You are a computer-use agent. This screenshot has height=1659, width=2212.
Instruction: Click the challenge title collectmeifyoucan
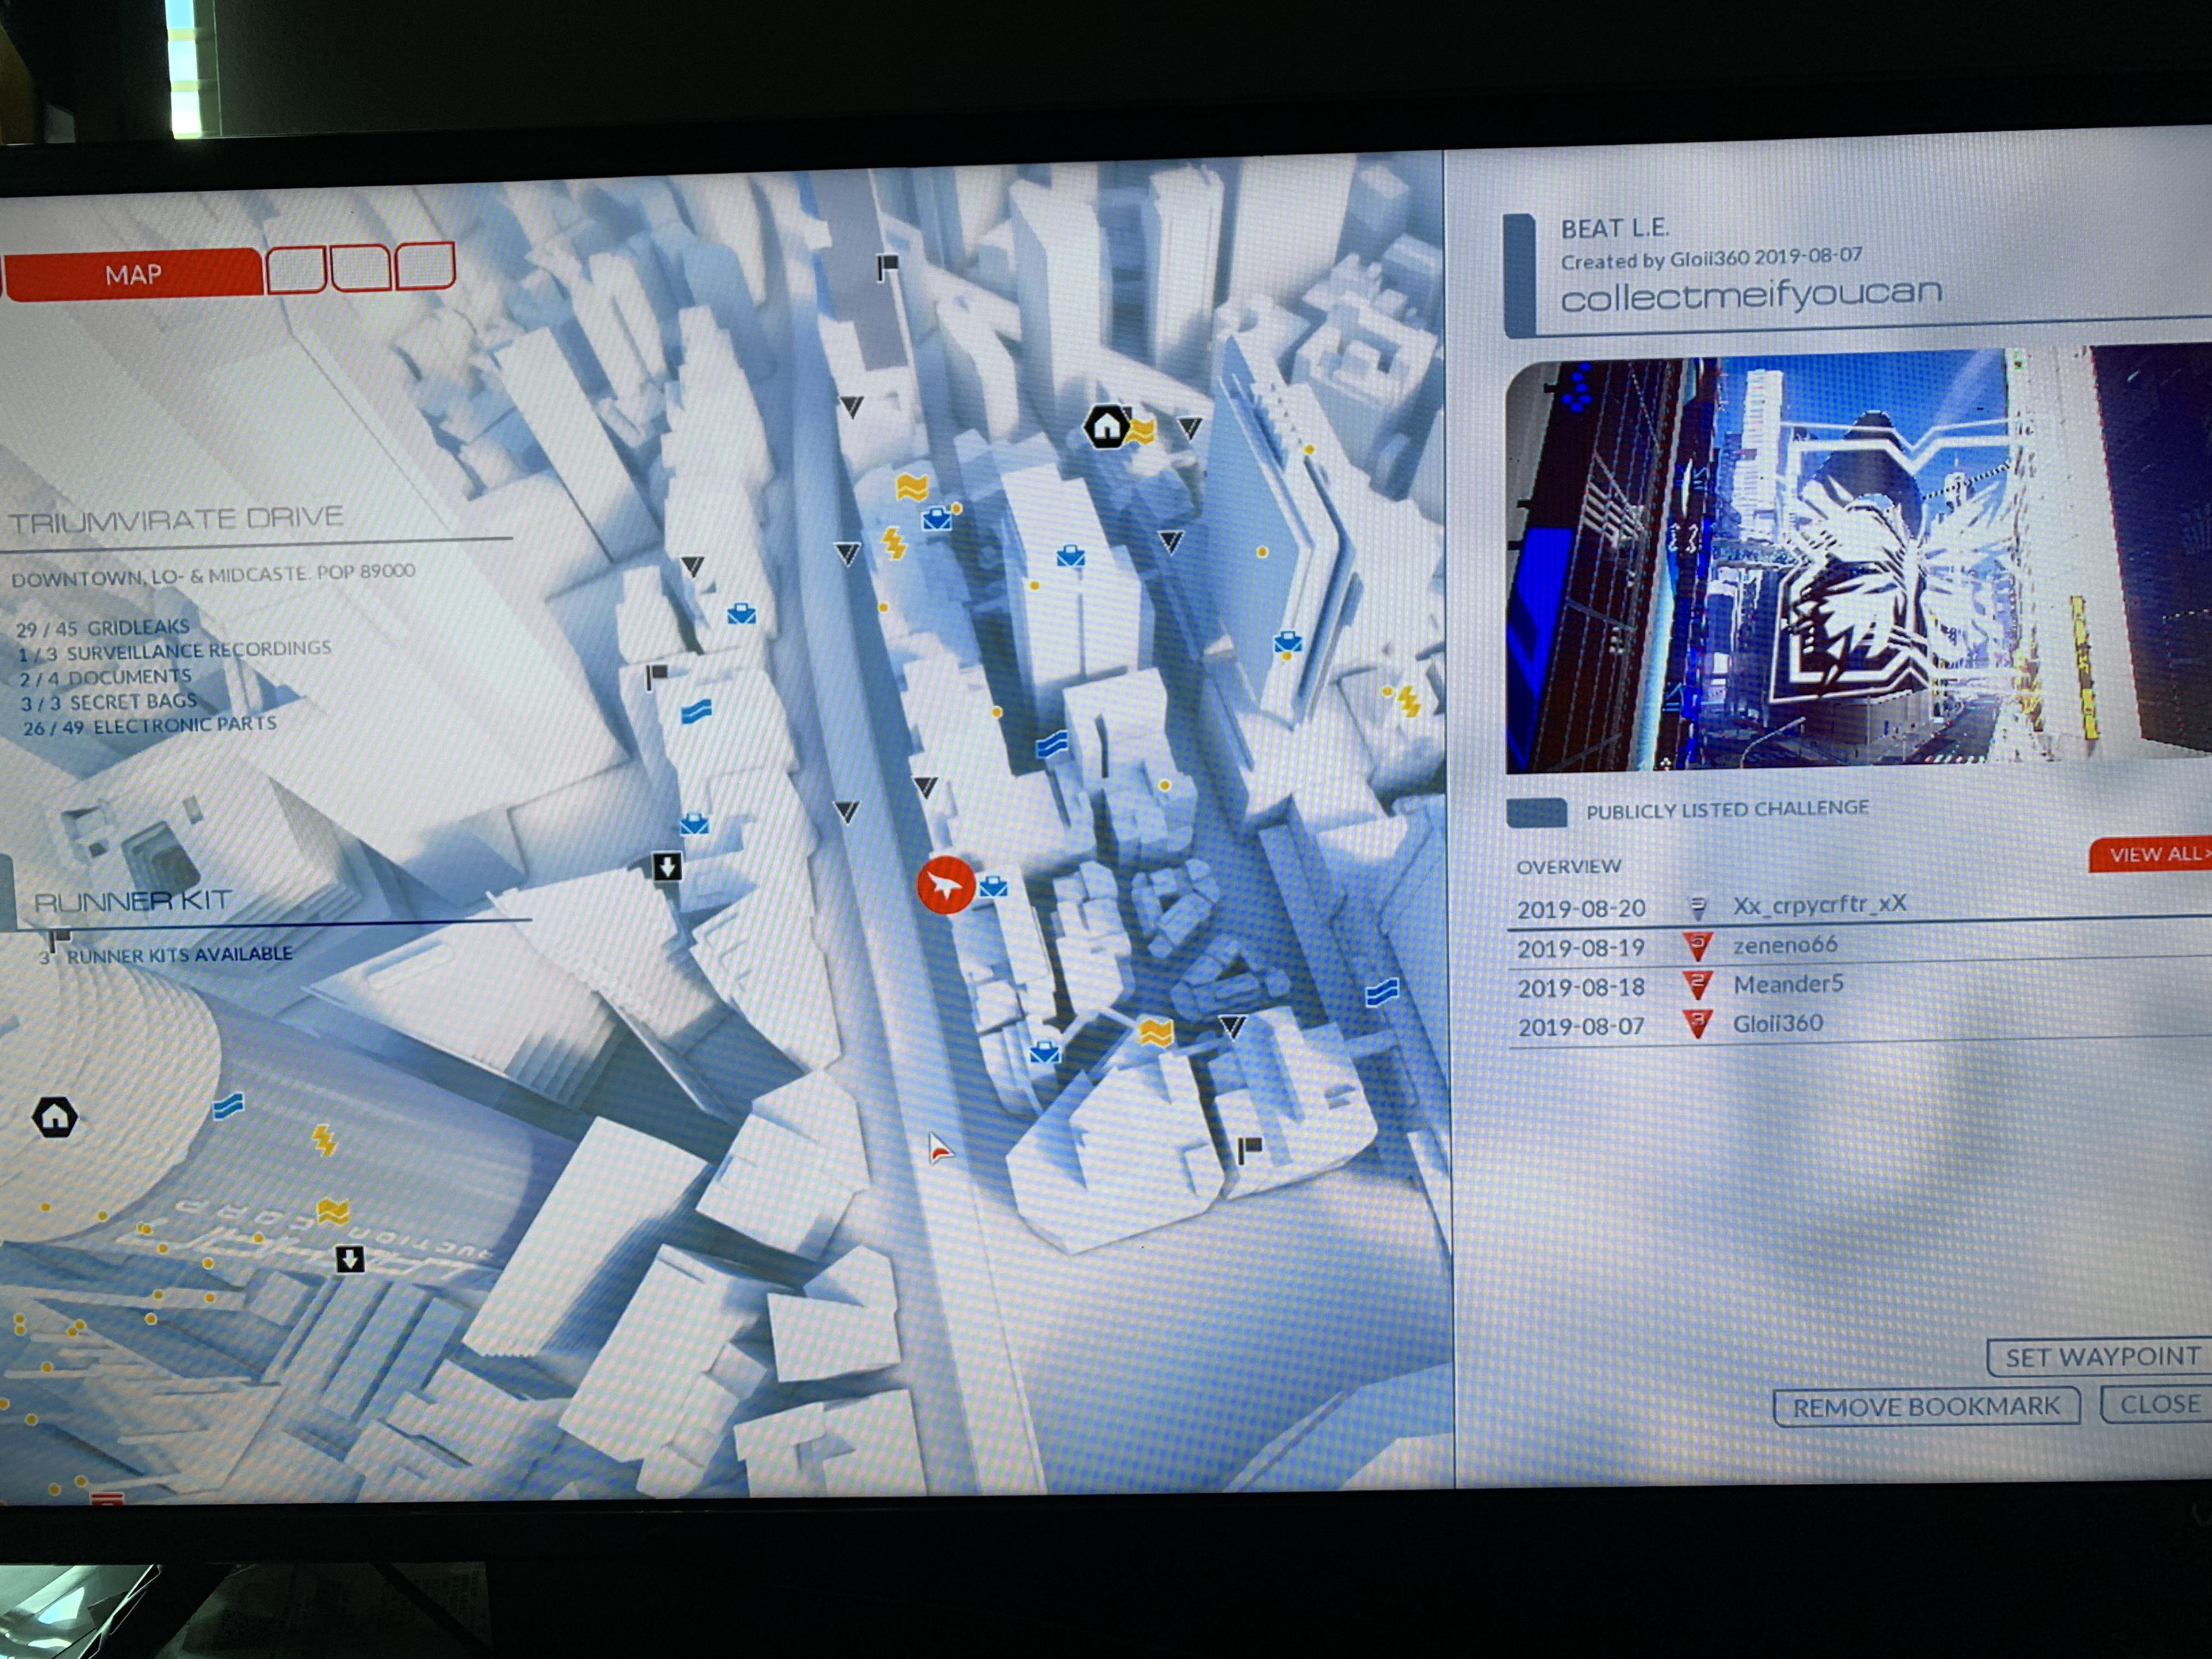[x=1751, y=294]
